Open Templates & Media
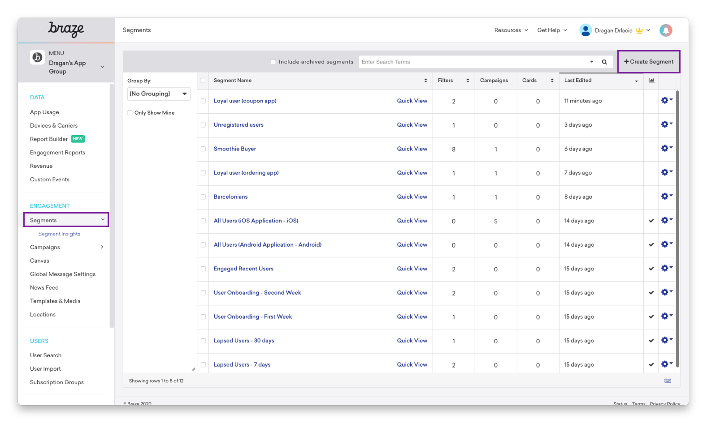Image resolution: width=707 pixels, height=423 pixels. (55, 301)
